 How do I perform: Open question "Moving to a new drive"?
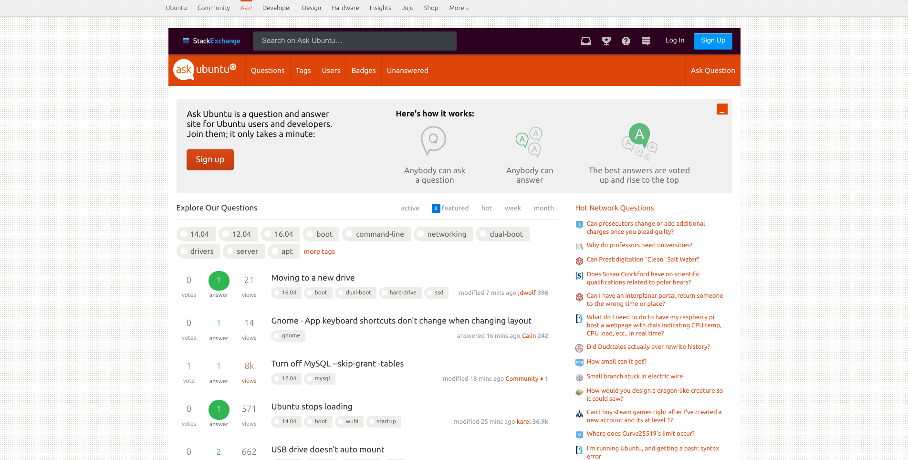[x=313, y=278]
